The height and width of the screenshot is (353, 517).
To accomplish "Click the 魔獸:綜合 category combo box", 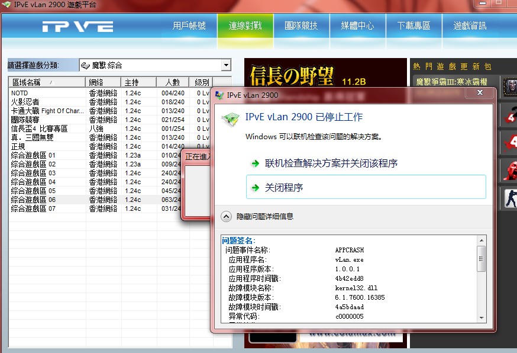I will (x=155, y=65).
